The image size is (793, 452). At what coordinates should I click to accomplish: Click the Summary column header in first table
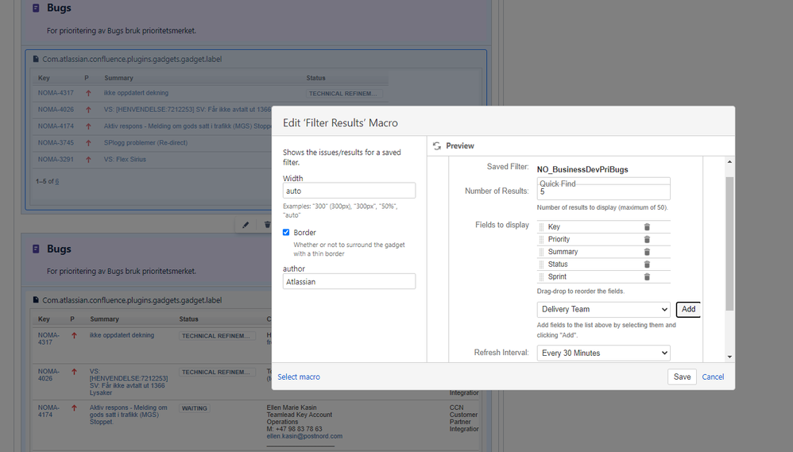tap(119, 78)
